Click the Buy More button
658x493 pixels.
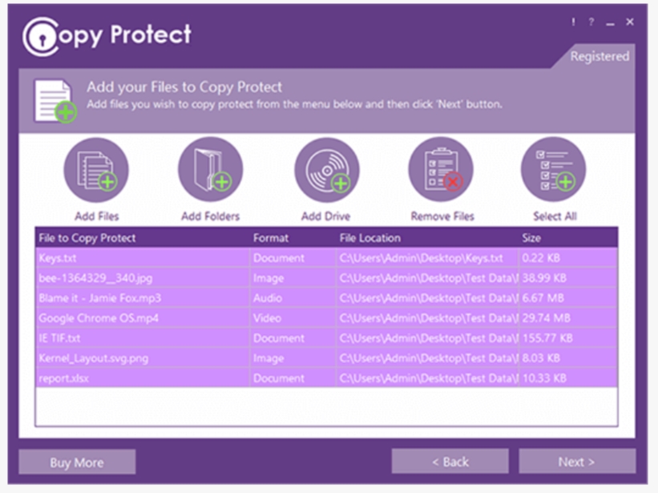[x=77, y=463]
